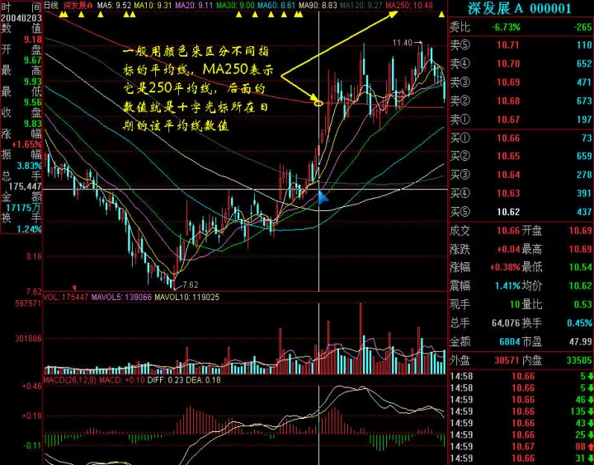Select the MA30: 9.00 indicator label

[235, 5]
